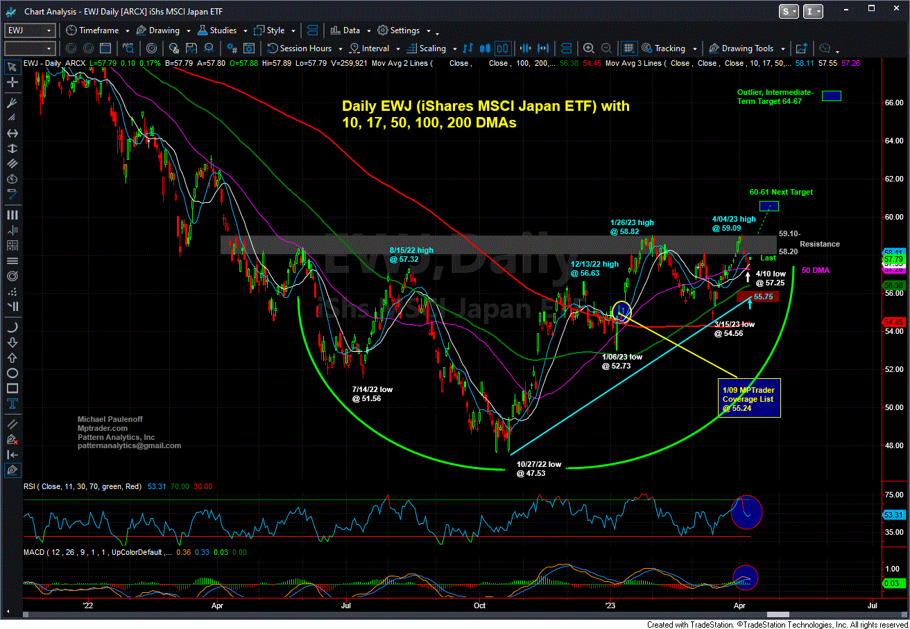Select the arc drawing tool

pos(12,328)
